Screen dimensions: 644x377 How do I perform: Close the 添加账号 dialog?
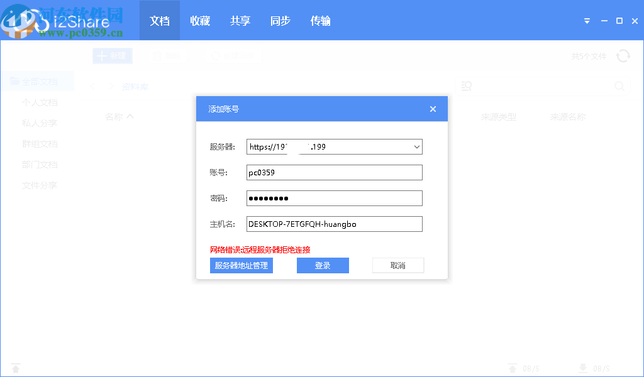point(433,109)
